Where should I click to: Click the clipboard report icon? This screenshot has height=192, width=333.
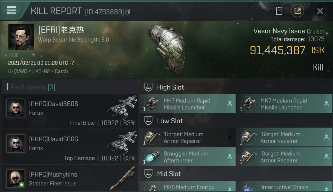(279, 11)
